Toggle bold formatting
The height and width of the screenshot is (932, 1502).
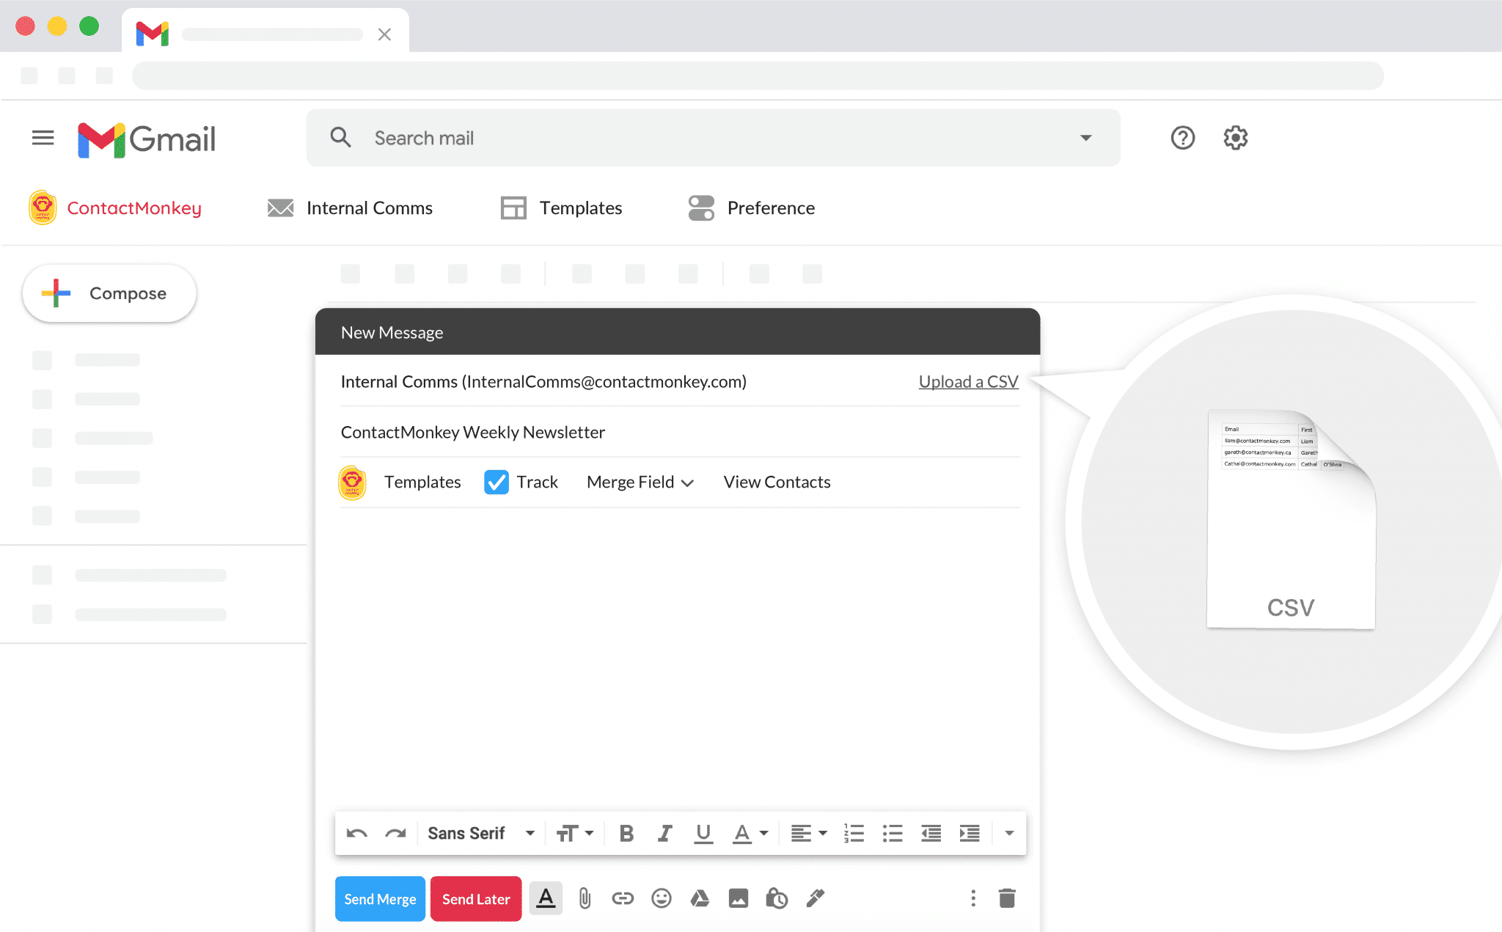(x=626, y=833)
